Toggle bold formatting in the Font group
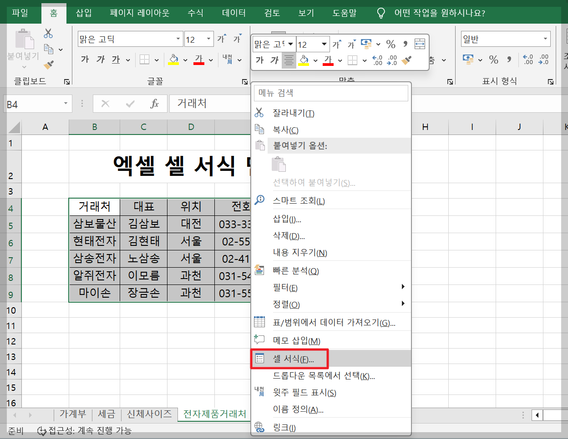Viewport: 568px width, 439px height. (x=86, y=59)
